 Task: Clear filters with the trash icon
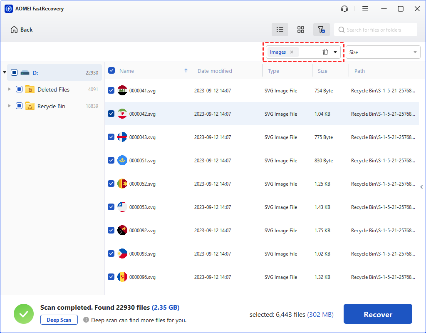click(x=325, y=52)
